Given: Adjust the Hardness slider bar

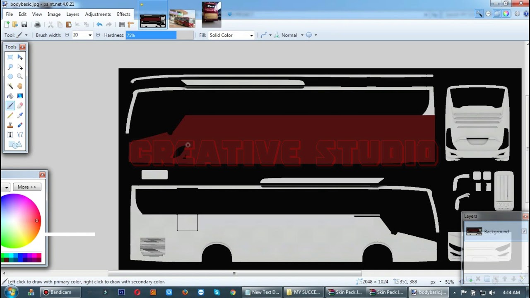Looking at the screenshot, I should click(x=159, y=35).
